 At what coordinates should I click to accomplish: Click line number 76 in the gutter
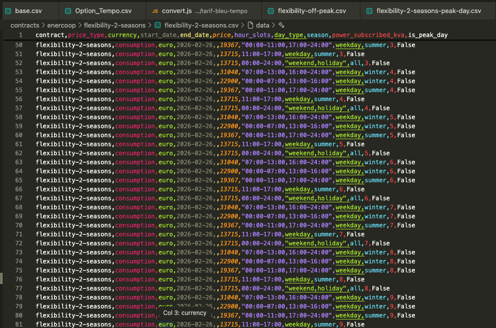[19, 279]
